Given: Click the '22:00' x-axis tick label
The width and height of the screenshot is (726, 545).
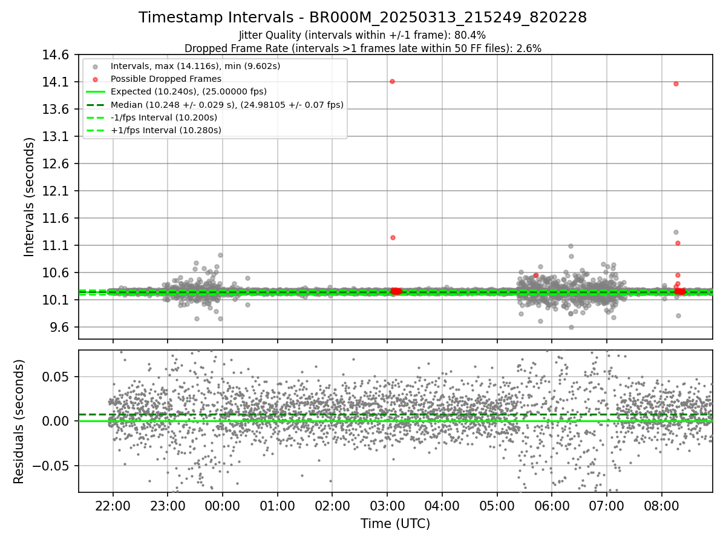Looking at the screenshot, I should [113, 505].
